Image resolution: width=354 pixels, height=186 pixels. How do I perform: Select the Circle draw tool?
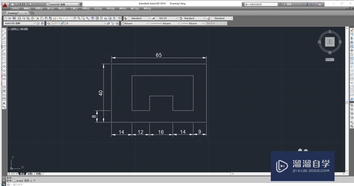point(4,54)
